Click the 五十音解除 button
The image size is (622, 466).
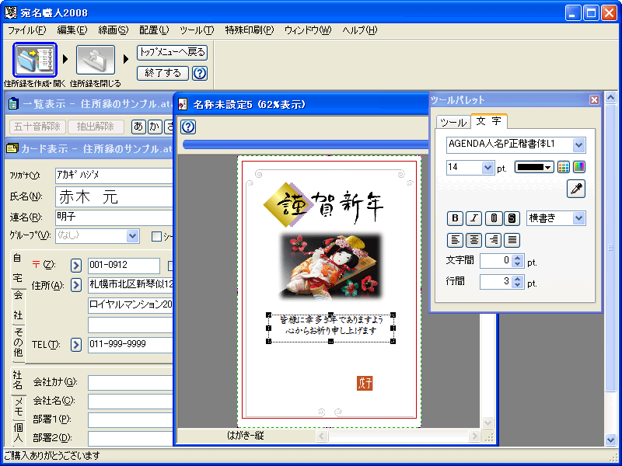pyautogui.click(x=37, y=127)
